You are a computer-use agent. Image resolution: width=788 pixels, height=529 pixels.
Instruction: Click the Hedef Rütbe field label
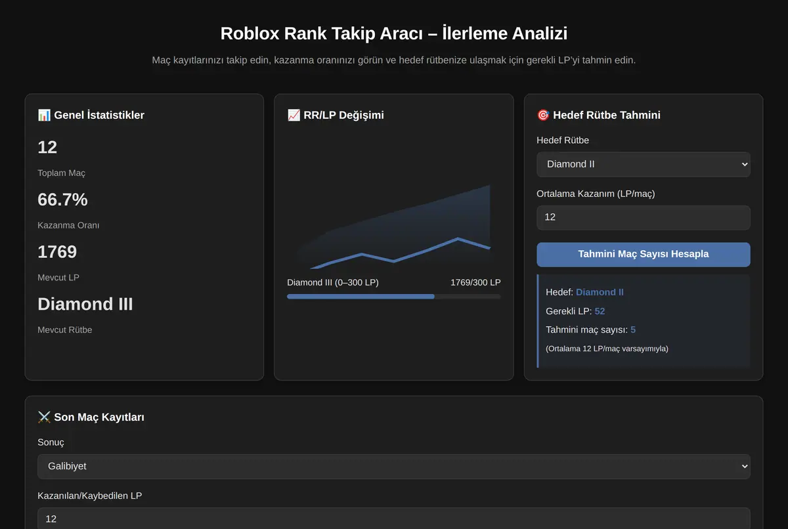coord(563,140)
